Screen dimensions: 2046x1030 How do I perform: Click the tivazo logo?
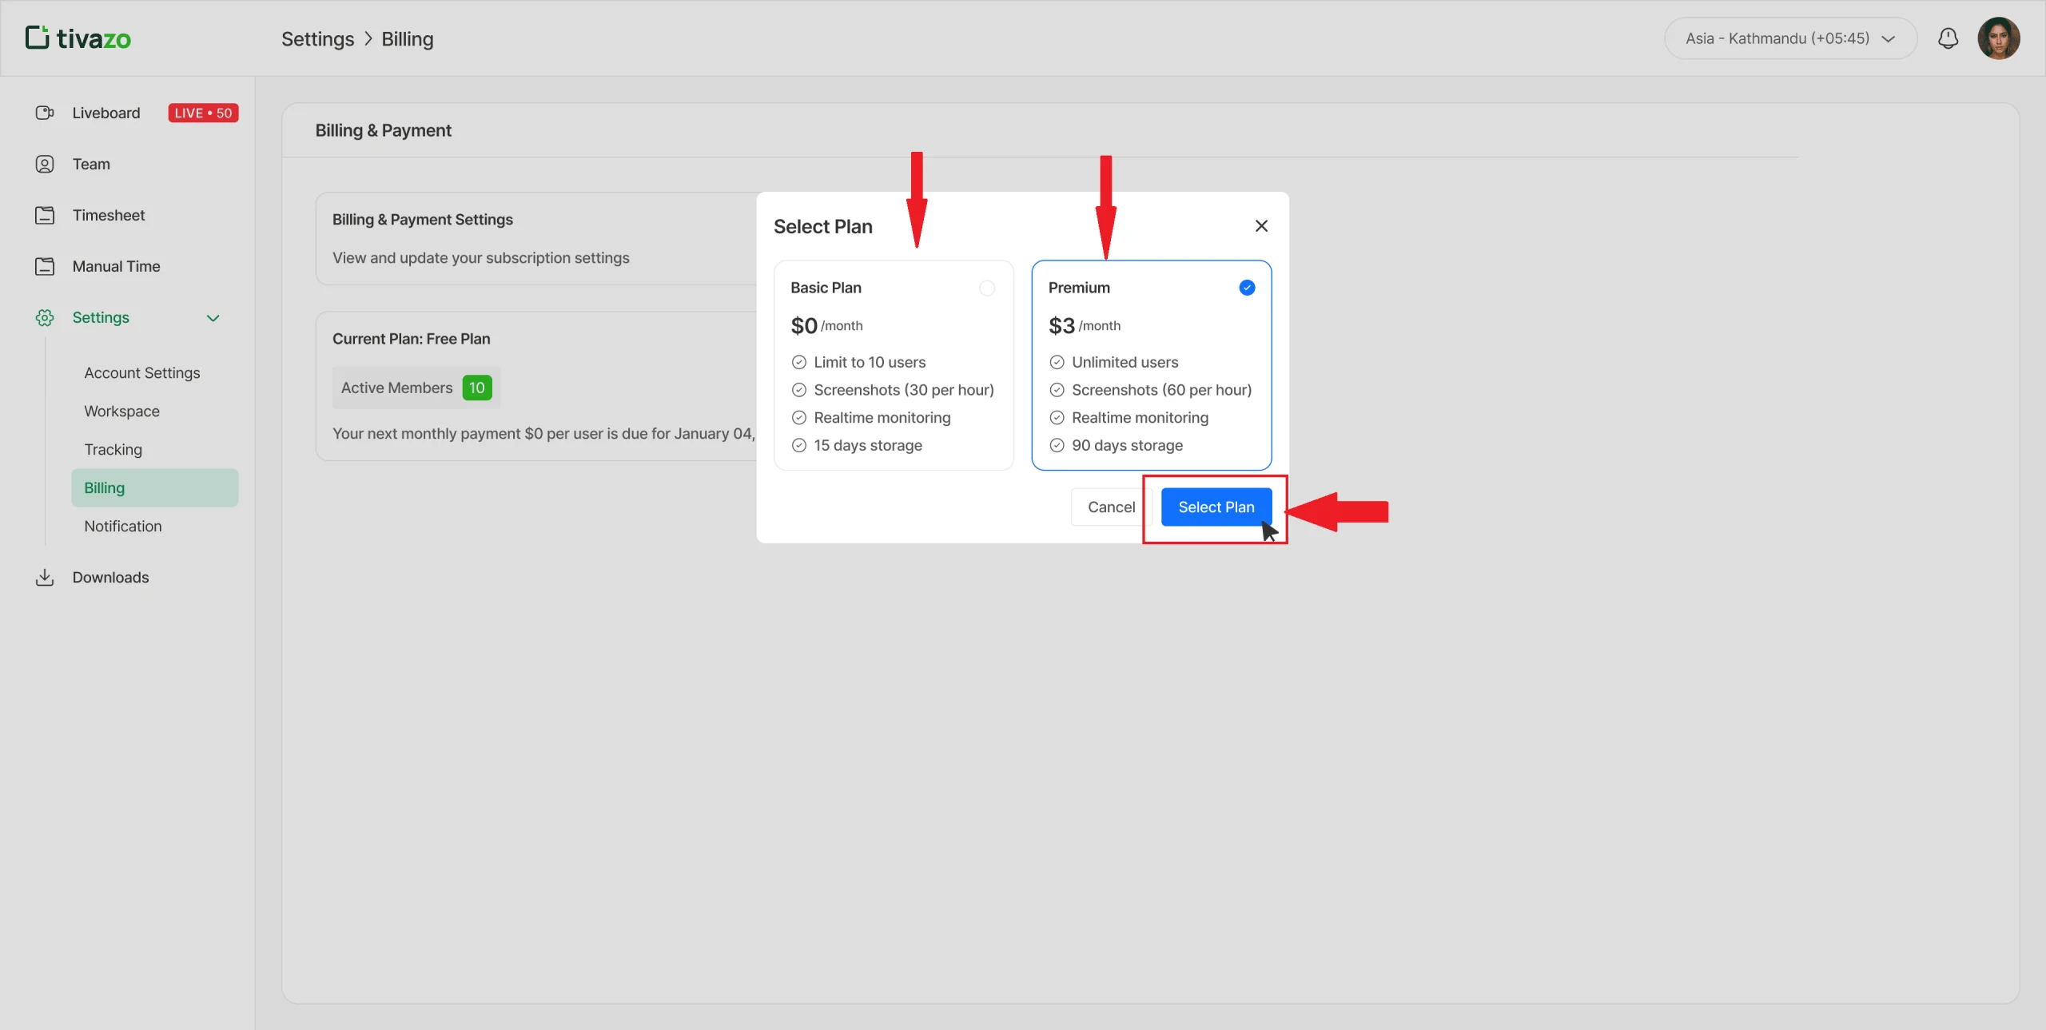[78, 38]
